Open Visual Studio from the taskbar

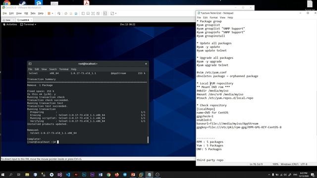59,175
